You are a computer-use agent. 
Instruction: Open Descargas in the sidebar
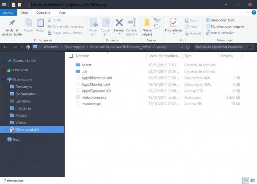(24, 87)
